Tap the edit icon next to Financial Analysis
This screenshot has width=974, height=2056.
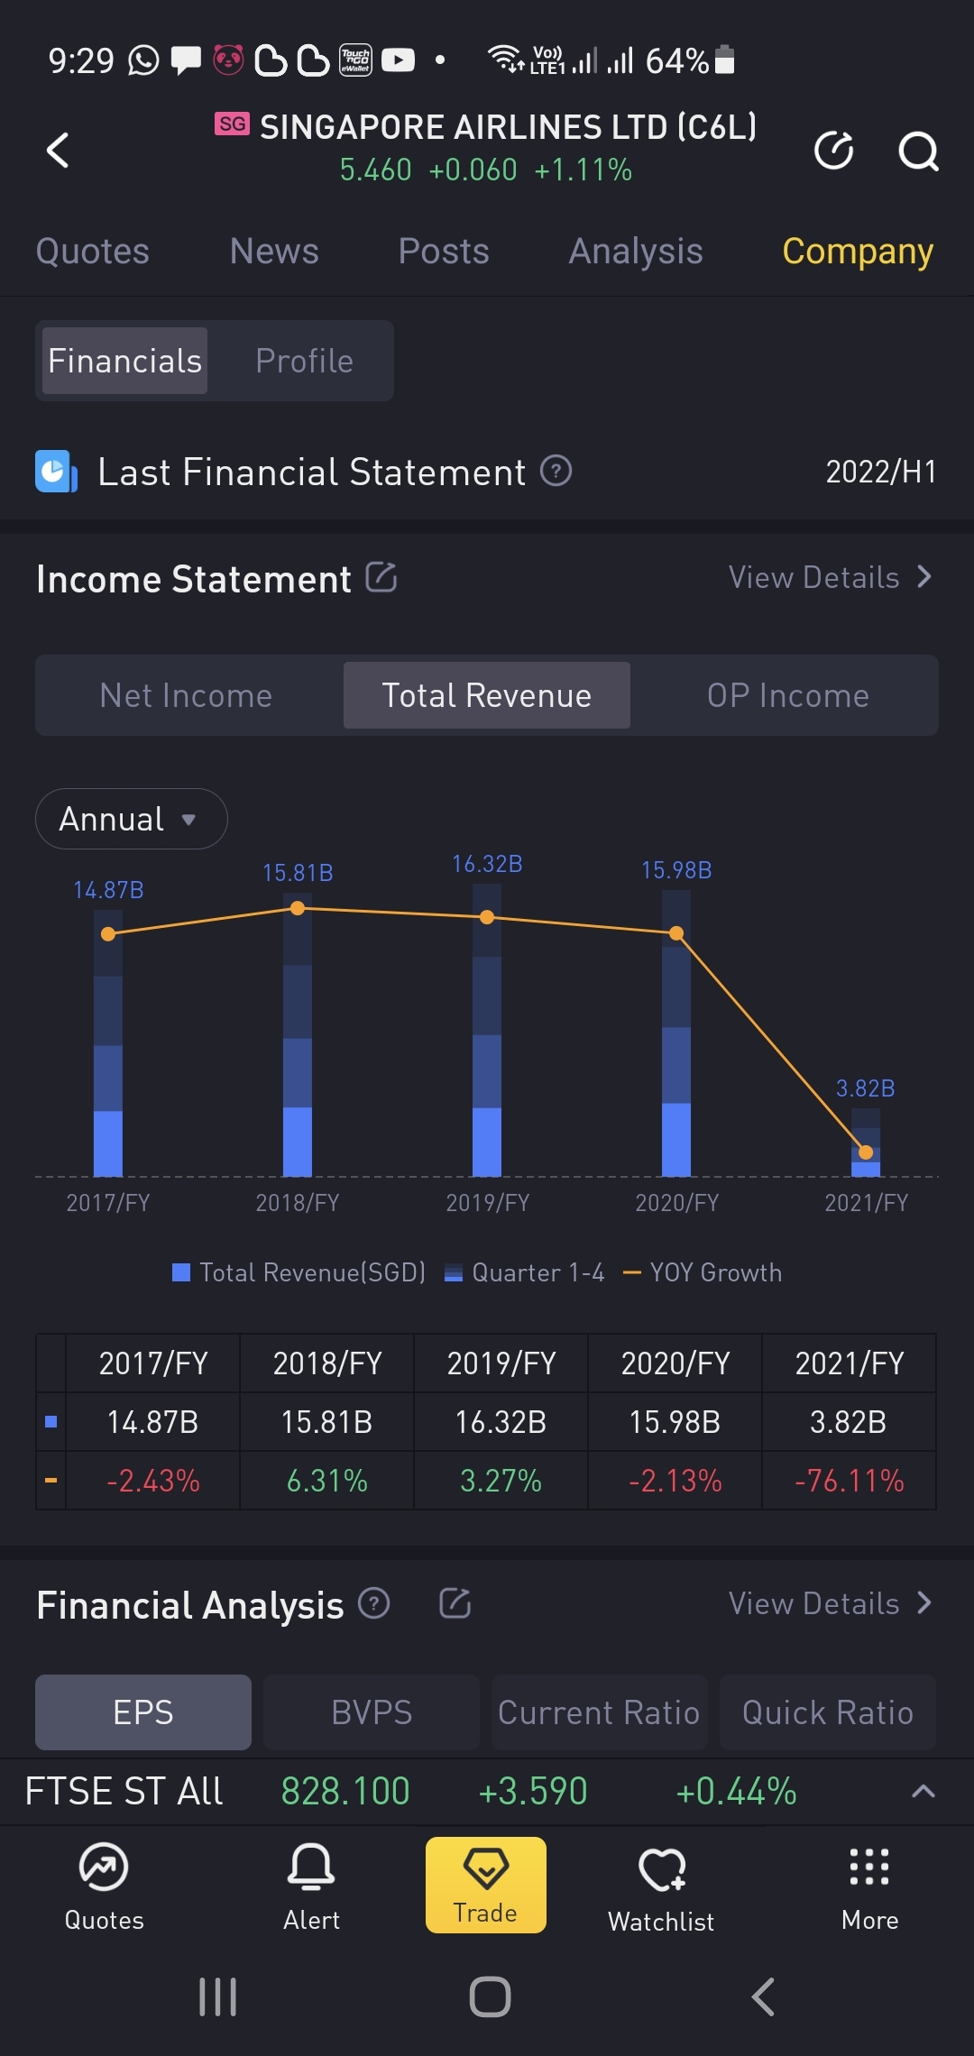[x=455, y=1603]
